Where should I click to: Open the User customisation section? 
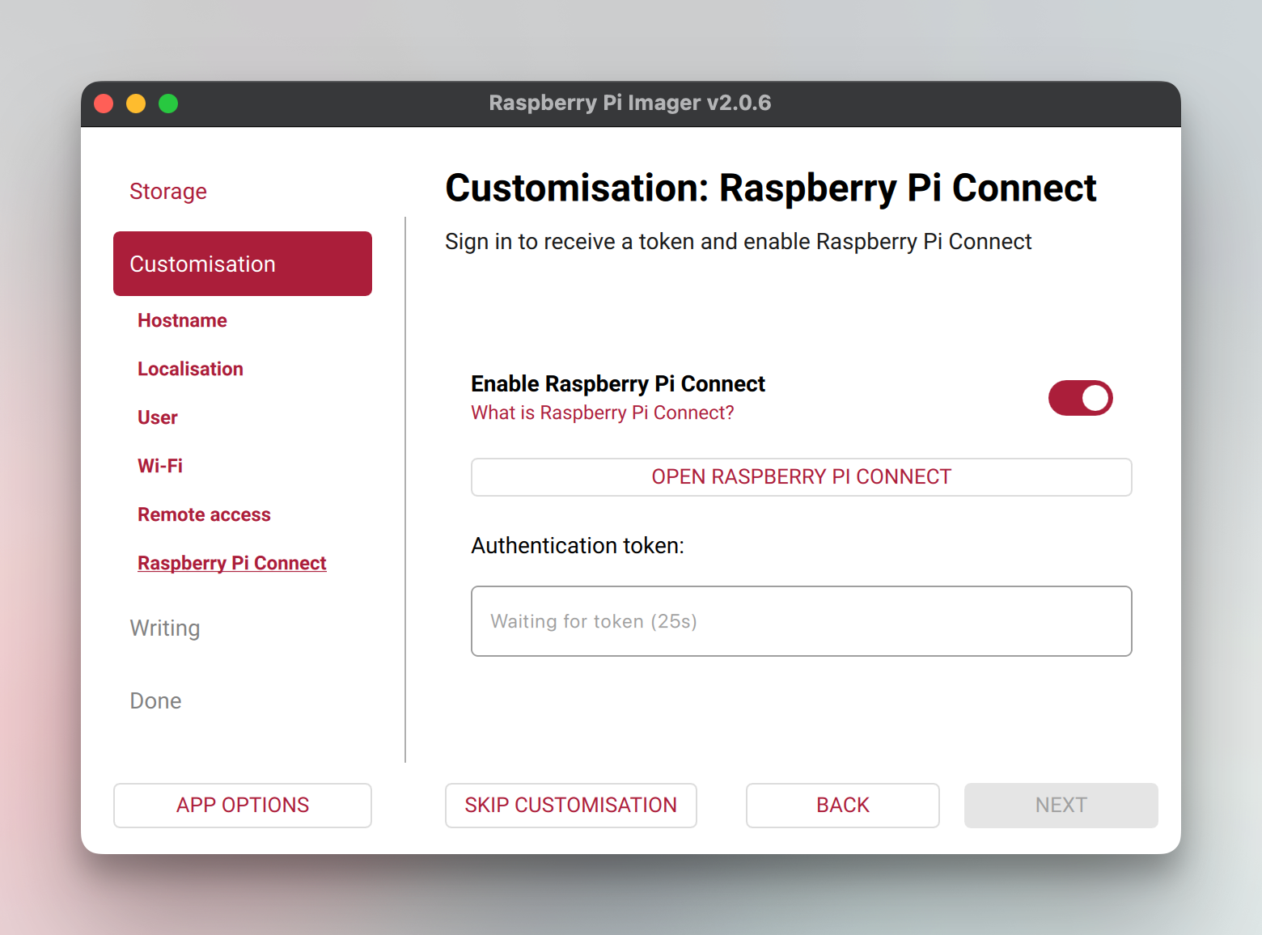coord(157,417)
